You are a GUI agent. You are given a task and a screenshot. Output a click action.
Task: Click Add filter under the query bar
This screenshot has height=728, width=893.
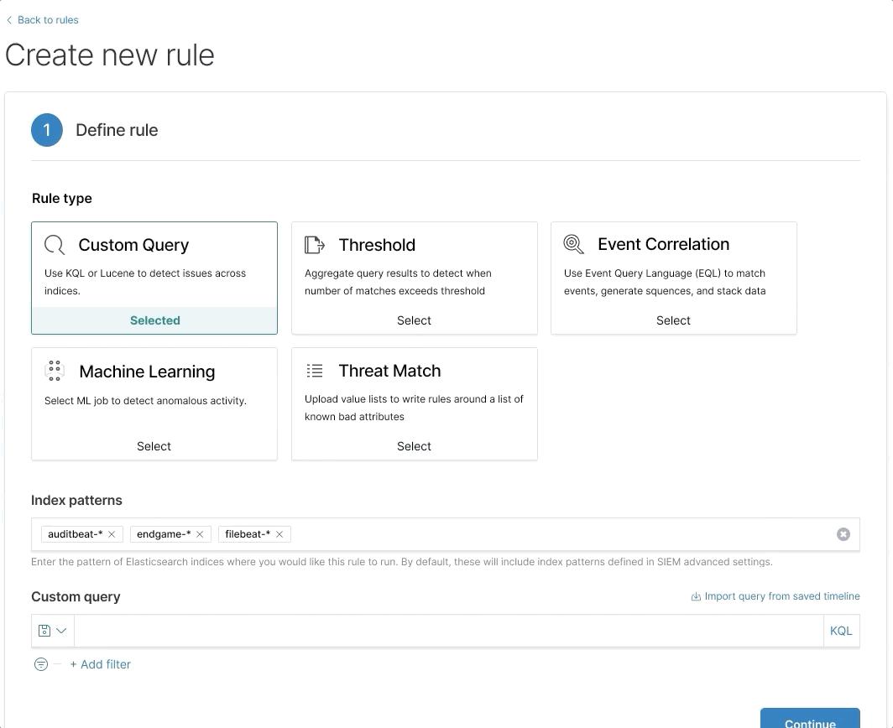coord(100,663)
